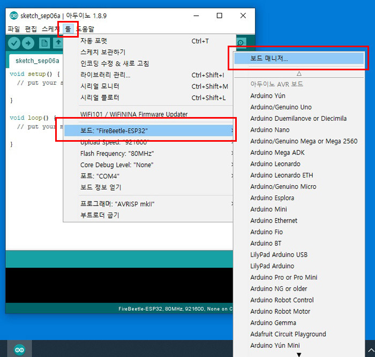The width and height of the screenshot is (375, 357).
Task: Choose 보드 정보 얻기 entry
Action: coord(148,187)
